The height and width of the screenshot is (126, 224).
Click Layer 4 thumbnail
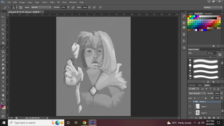[x=197, y=113]
